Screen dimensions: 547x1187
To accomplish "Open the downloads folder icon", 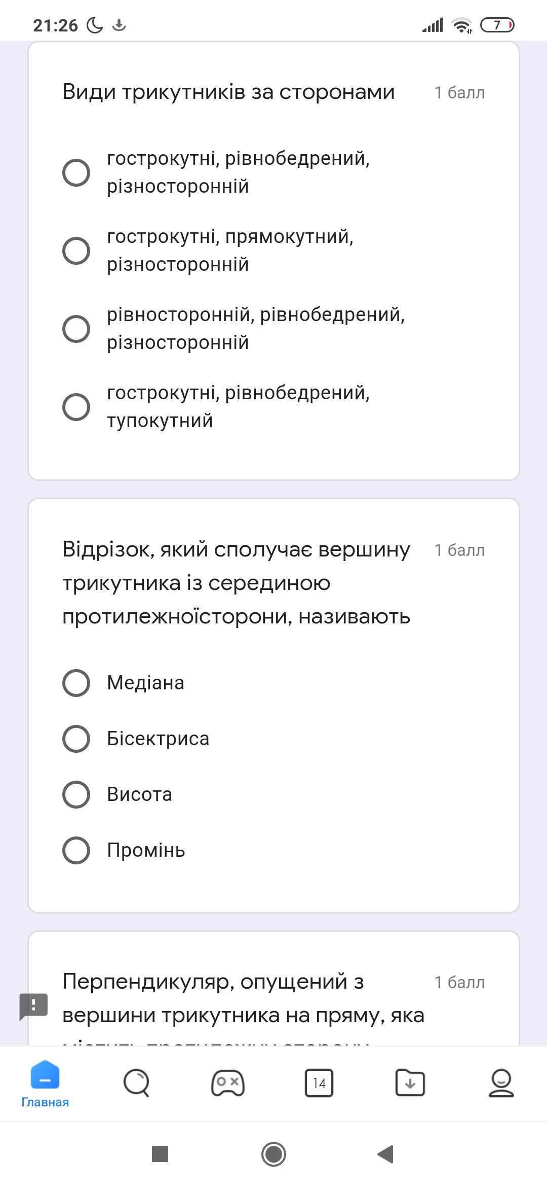I will click(x=410, y=1083).
